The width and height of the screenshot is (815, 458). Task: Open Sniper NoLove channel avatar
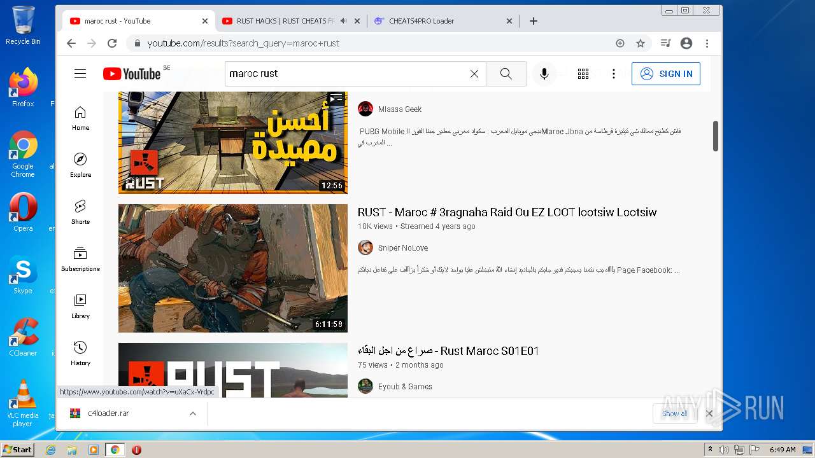(365, 247)
